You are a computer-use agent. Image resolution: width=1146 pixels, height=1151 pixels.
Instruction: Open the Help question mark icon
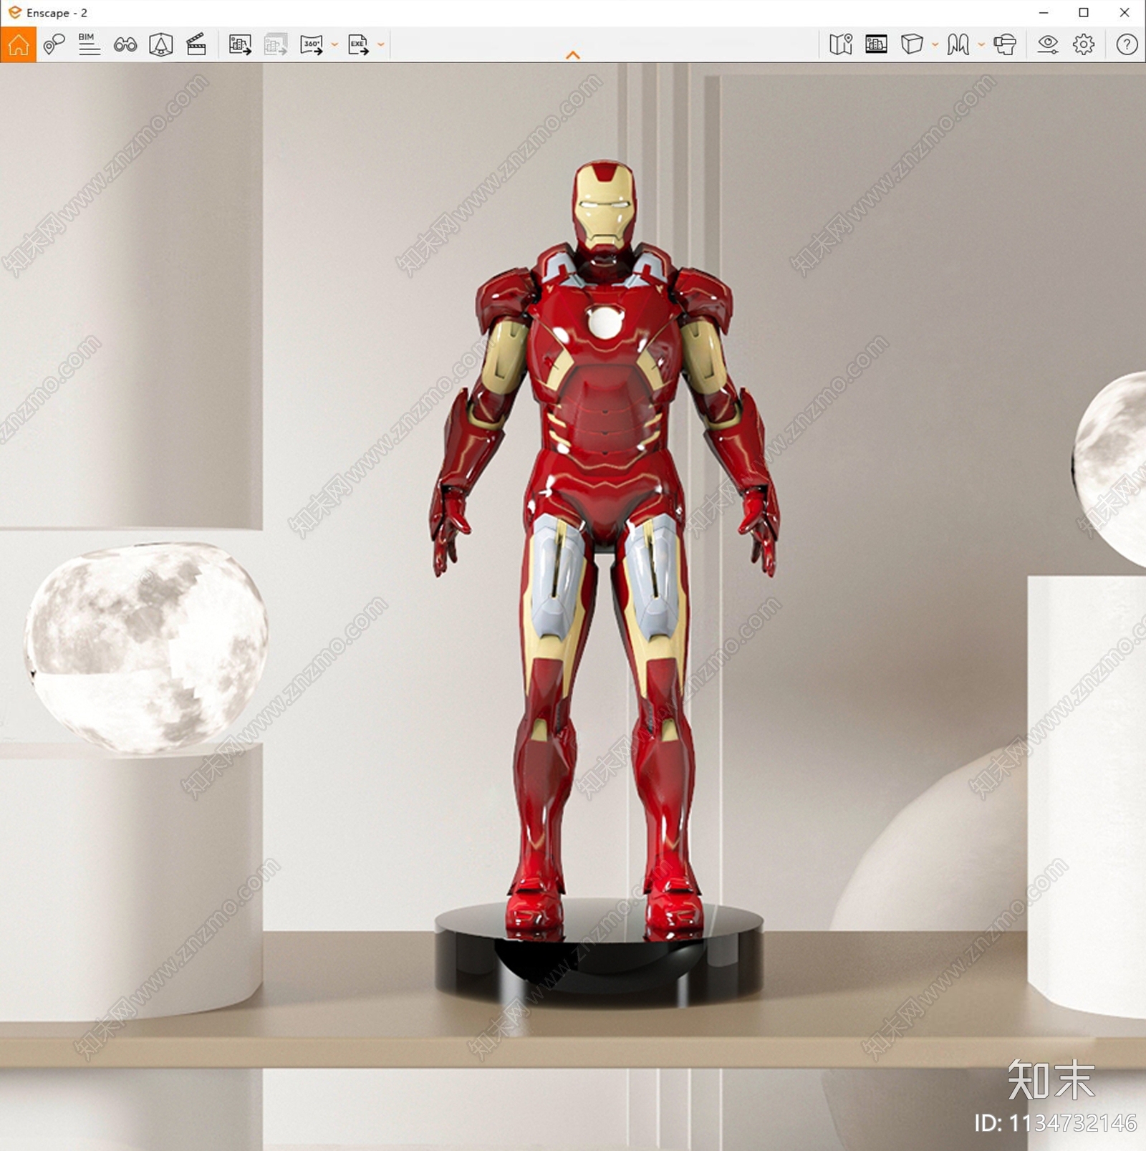click(1127, 44)
